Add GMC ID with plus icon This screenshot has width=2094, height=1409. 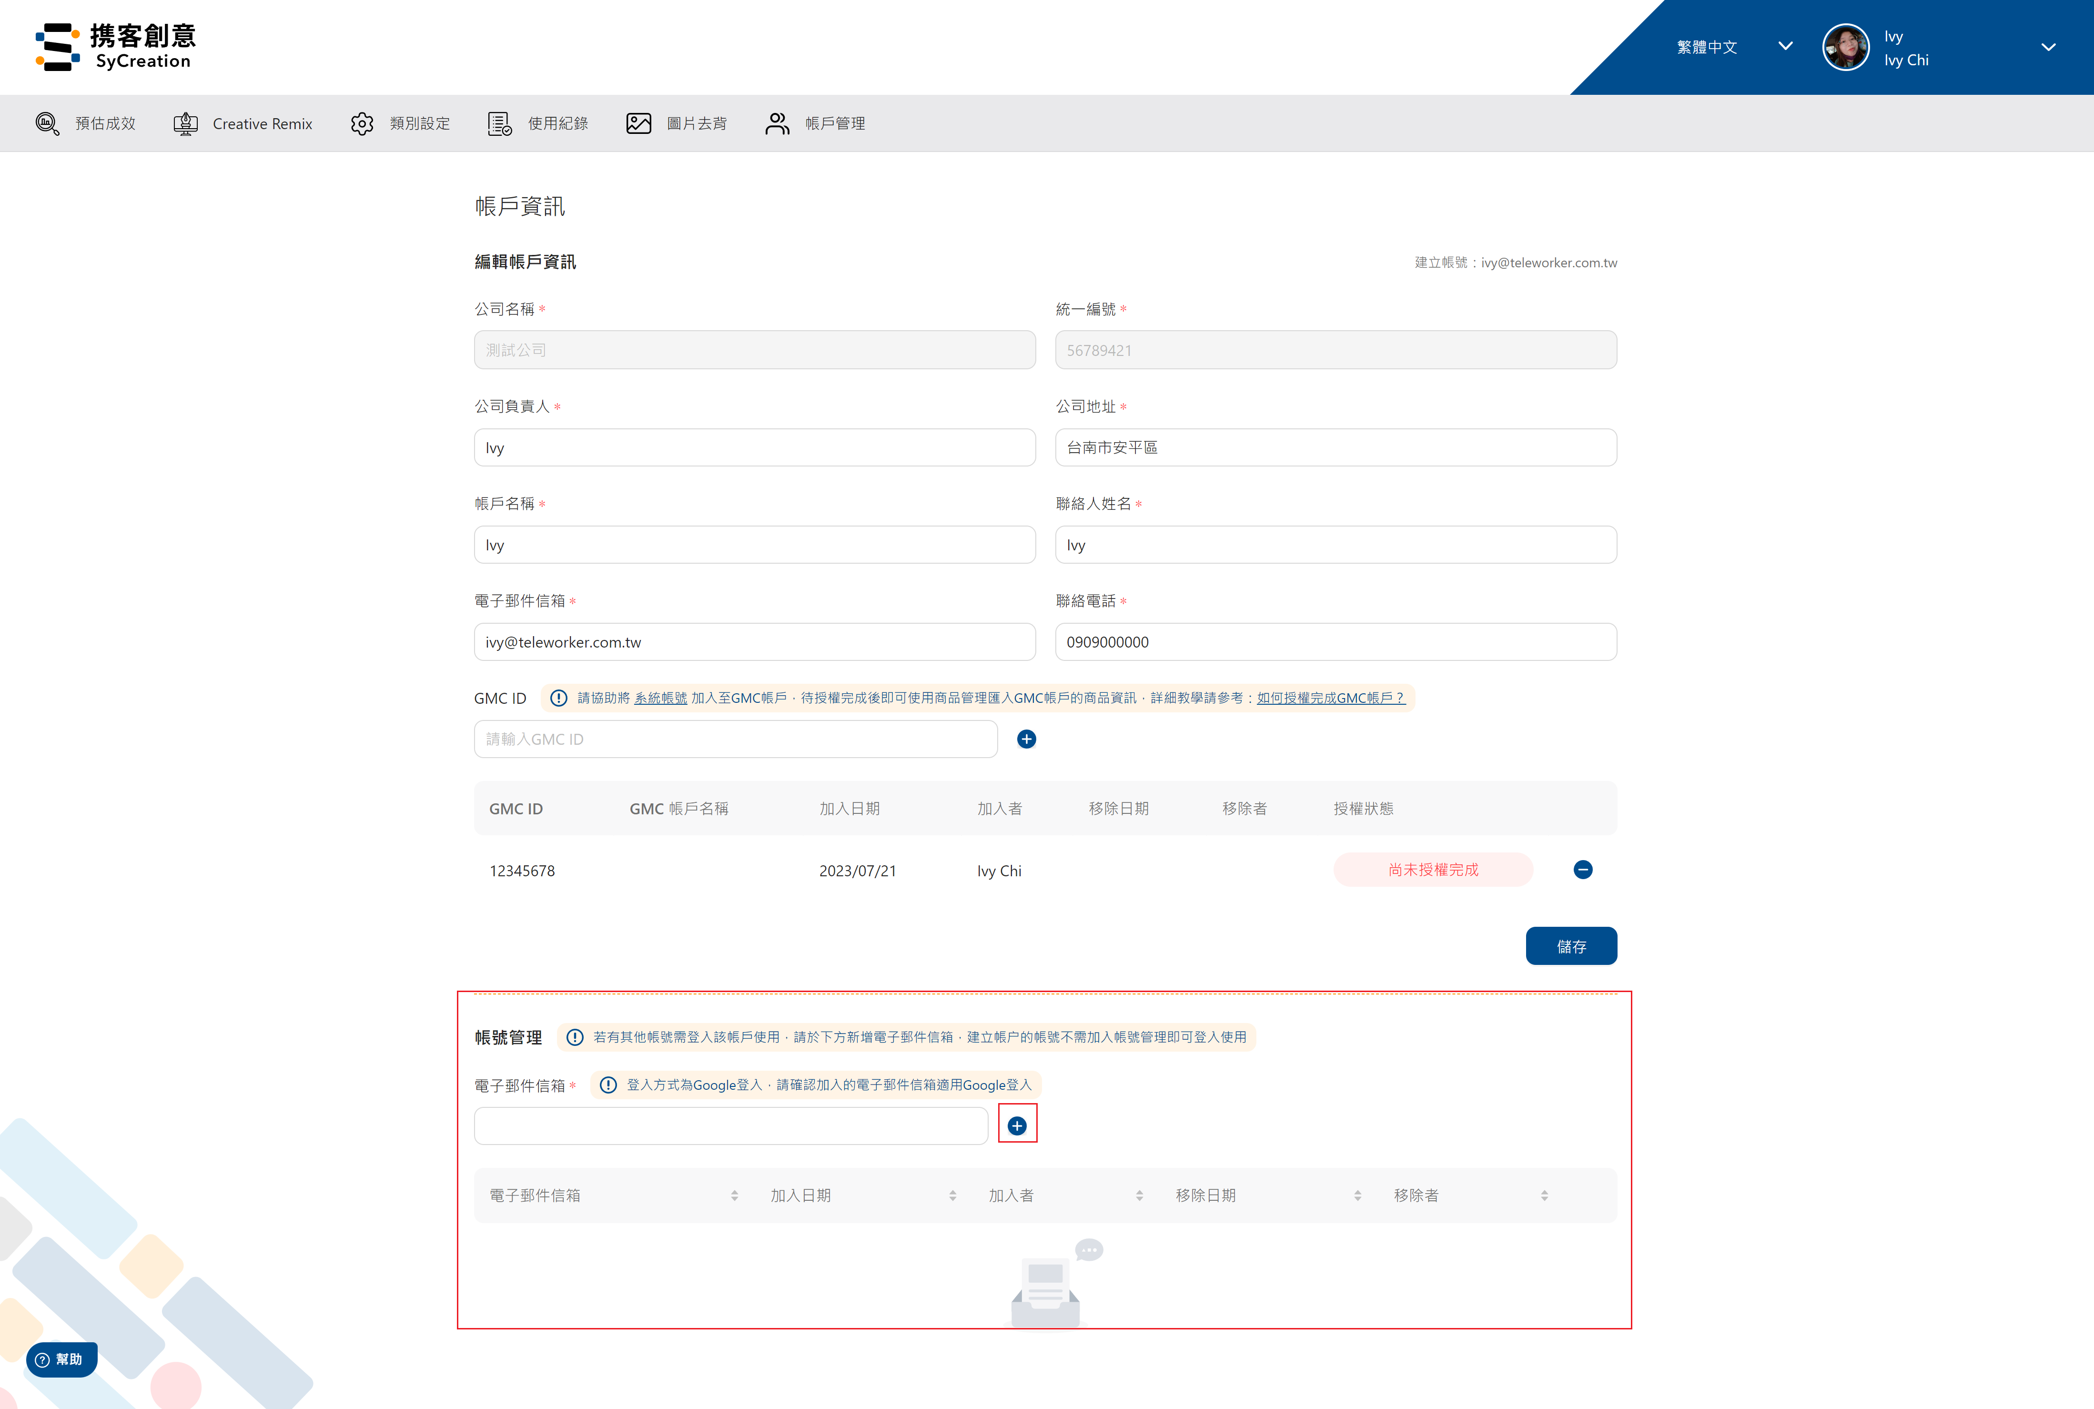coord(1026,739)
